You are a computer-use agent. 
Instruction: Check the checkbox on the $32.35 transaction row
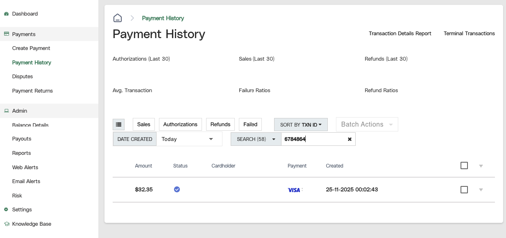tap(464, 190)
